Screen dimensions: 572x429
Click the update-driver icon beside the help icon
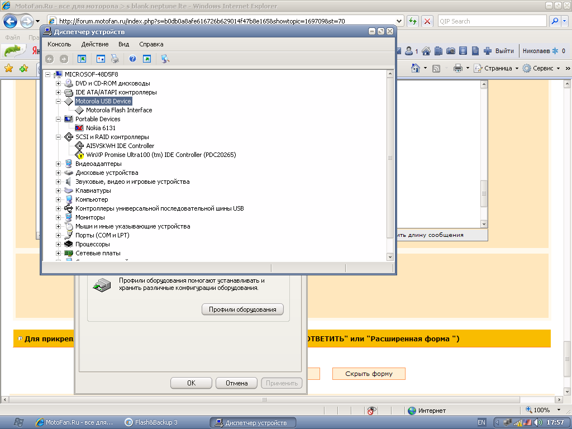click(147, 59)
